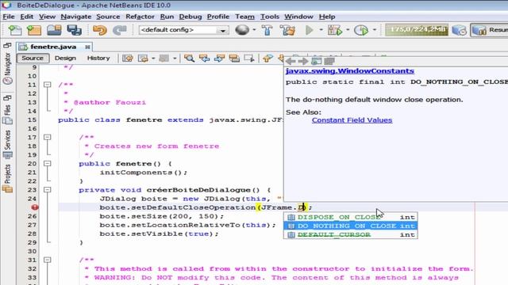
Task: Open the Tools menu
Action: click(270, 17)
